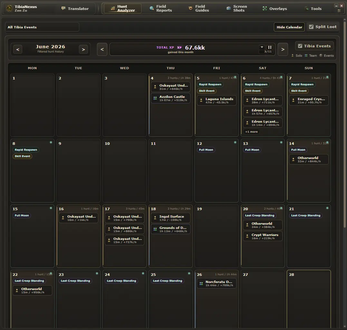Viewport: 347px width, 330px height.
Task: Click team icon on Grounds of D... entry
Action: pyautogui.click(x=155, y=229)
